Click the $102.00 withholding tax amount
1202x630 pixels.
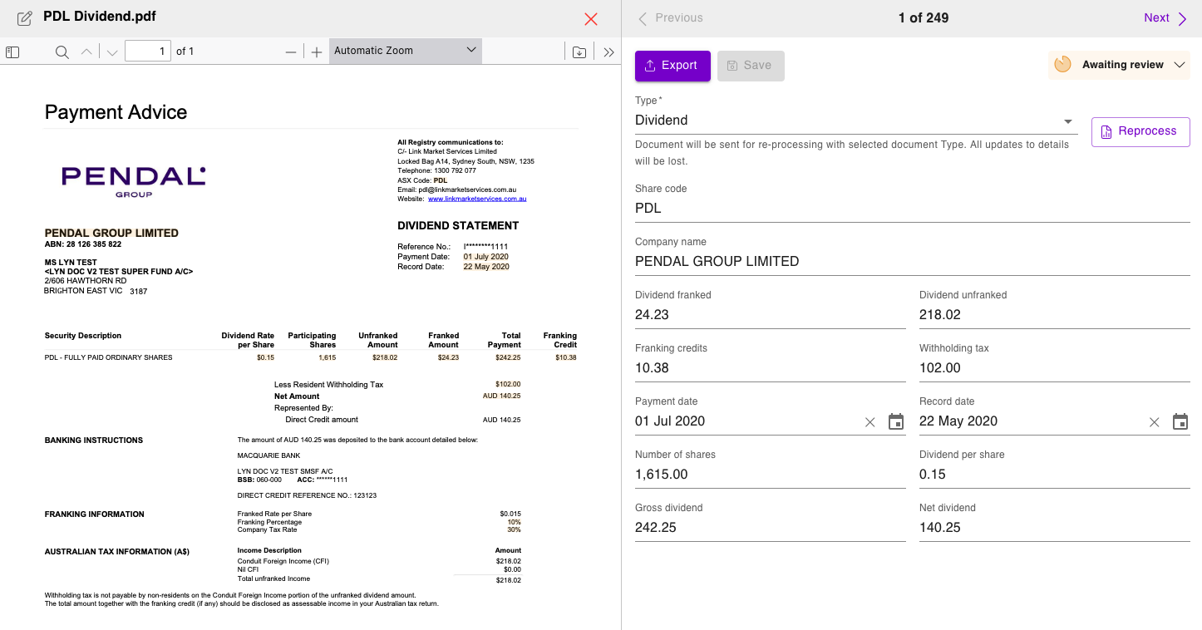[x=508, y=385]
